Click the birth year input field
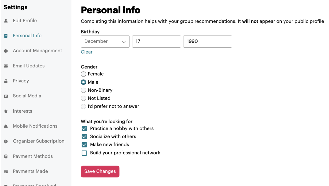 point(207,41)
